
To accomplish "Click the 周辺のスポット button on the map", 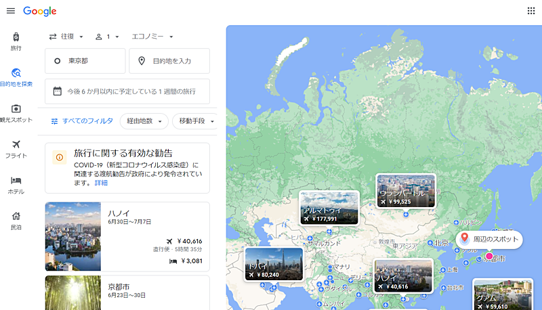I will (489, 239).
